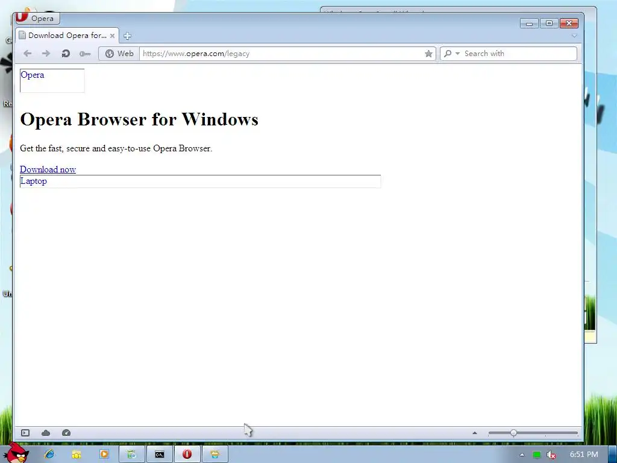This screenshot has height=463, width=617.
Task: Open the clock showing 6:51 PM
Action: (584, 455)
